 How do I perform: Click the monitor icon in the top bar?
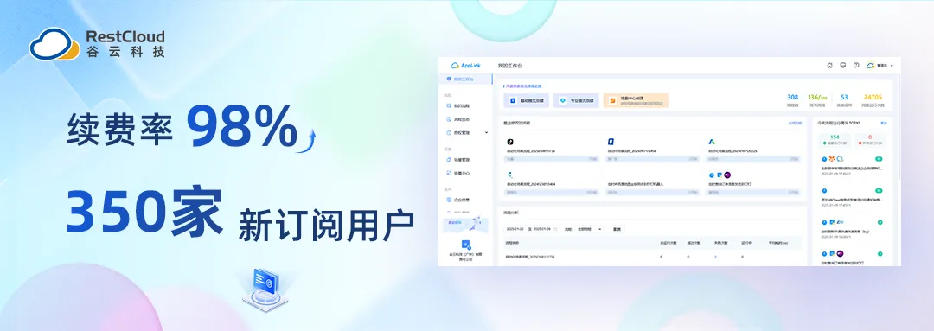point(843,66)
